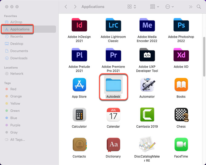Screen dimensions: 206x165
Task: Open the App Store application
Action: point(79,85)
